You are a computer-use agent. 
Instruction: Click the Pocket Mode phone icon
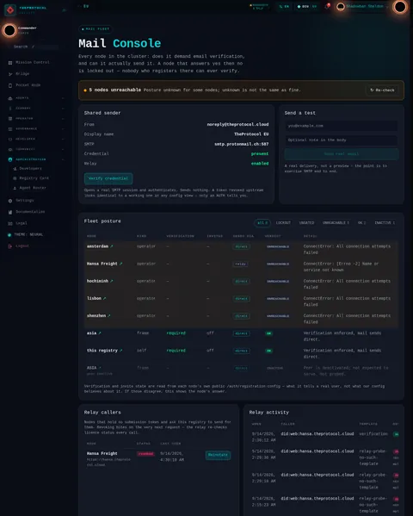click(10, 85)
